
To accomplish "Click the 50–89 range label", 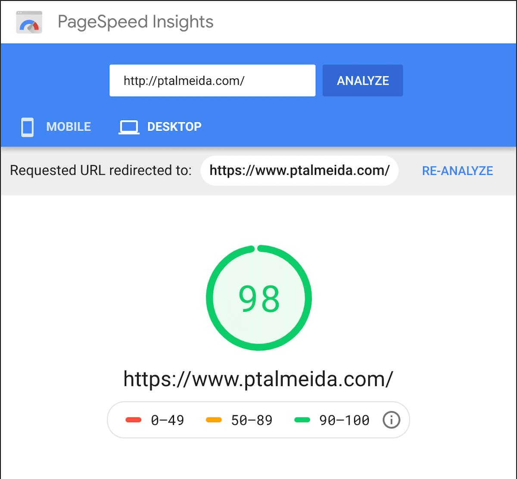I will 252,420.
